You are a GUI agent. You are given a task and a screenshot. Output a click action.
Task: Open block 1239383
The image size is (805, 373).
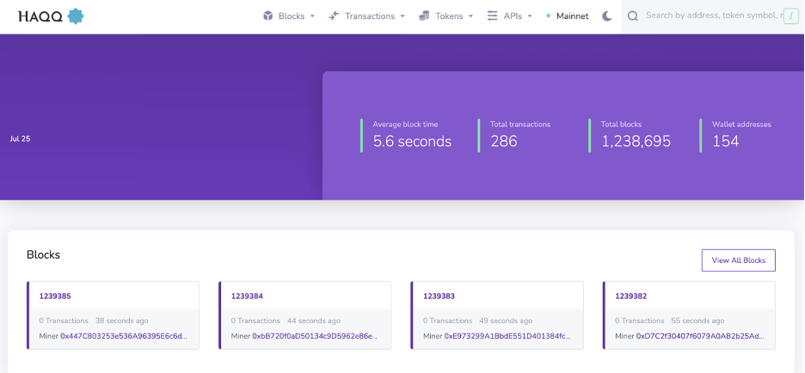(x=439, y=296)
